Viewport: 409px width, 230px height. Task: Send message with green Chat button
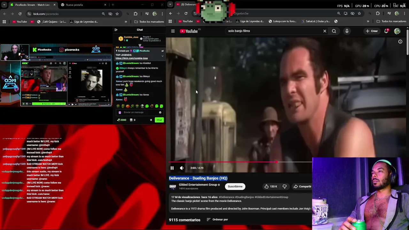click(159, 120)
